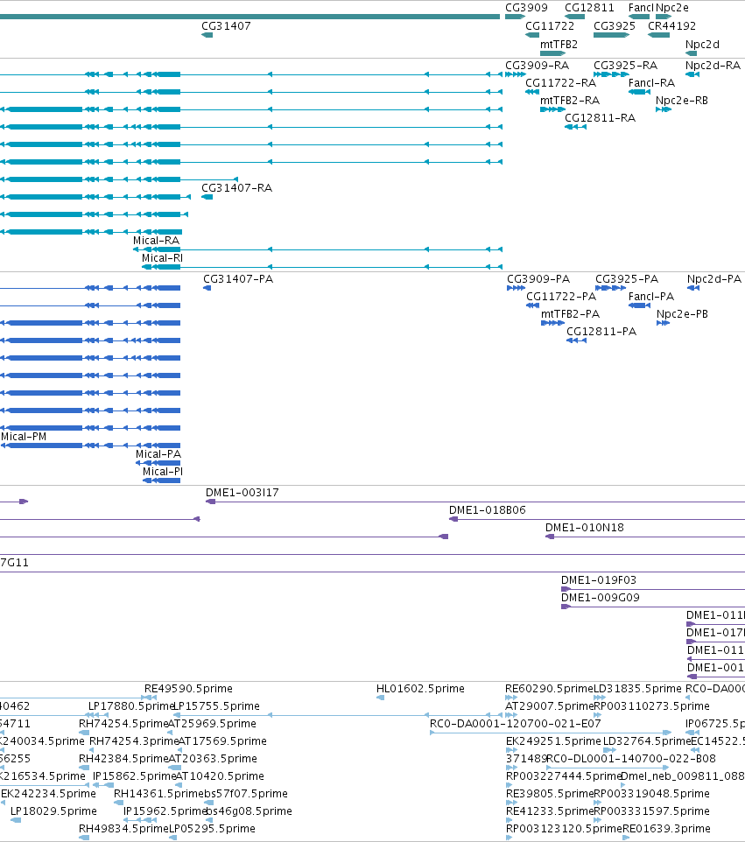
Task: Click the CG31407-PA protein label
Action: click(238, 279)
